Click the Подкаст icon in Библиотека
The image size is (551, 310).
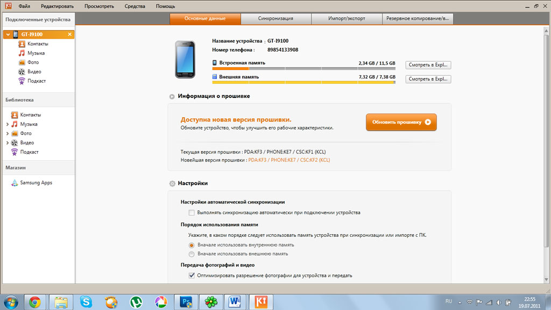coord(15,152)
